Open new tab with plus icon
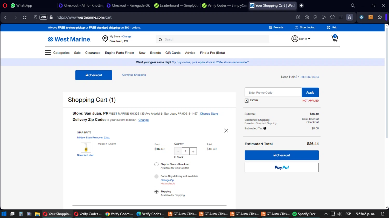This screenshot has width=389, height=218. [x=301, y=5]
